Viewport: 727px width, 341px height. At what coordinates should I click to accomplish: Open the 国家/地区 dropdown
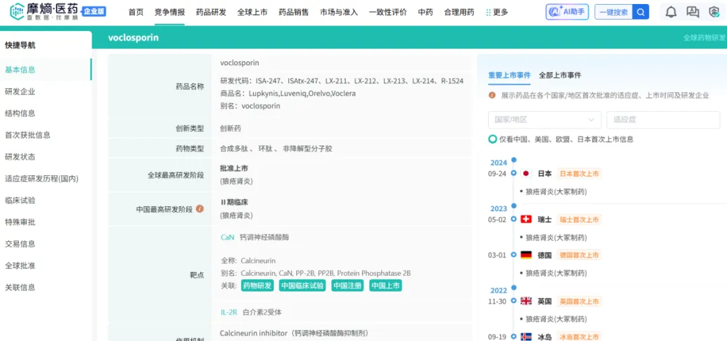tap(544, 120)
